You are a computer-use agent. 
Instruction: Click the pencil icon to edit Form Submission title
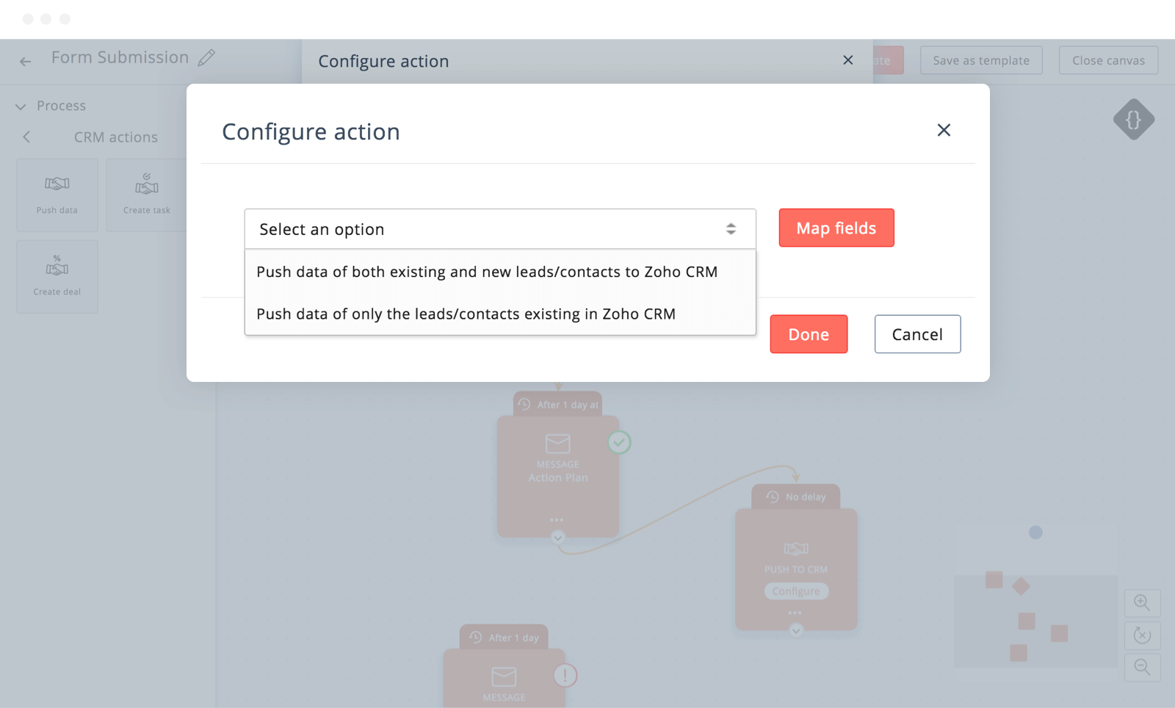pos(207,57)
